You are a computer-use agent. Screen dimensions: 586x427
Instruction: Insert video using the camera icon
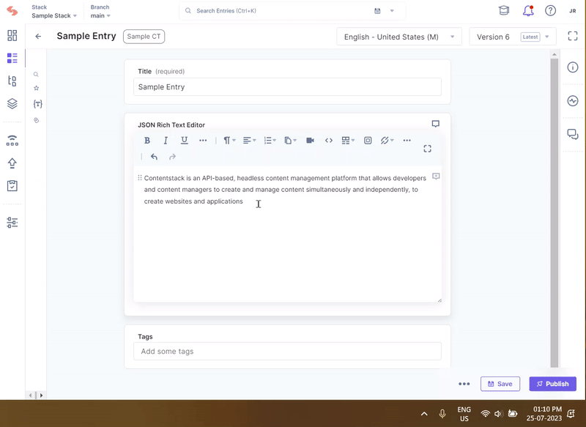(310, 141)
